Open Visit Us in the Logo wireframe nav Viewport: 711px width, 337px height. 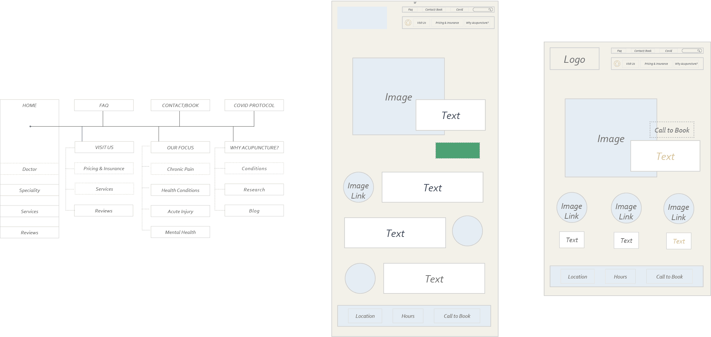click(630, 64)
